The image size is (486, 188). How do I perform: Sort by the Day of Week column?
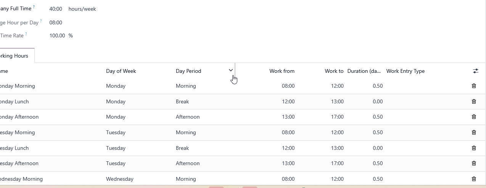[121, 71]
